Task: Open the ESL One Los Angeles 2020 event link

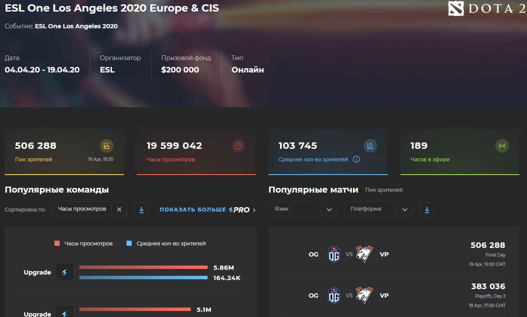Action: tap(76, 26)
